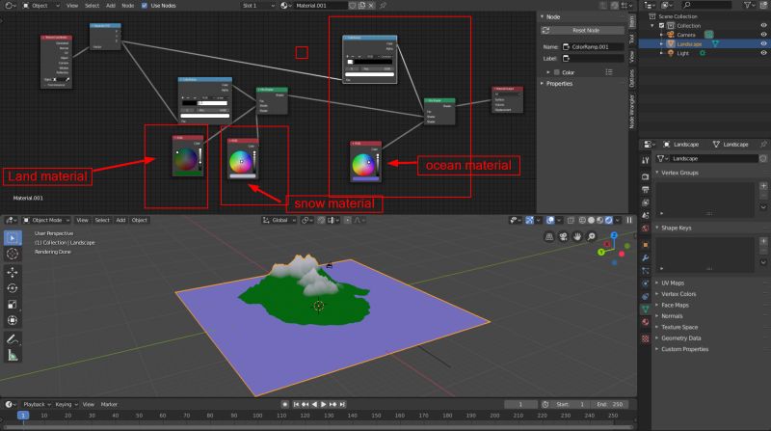The width and height of the screenshot is (771, 431).
Task: Hide the Landscape object with eye icon
Action: (x=763, y=43)
